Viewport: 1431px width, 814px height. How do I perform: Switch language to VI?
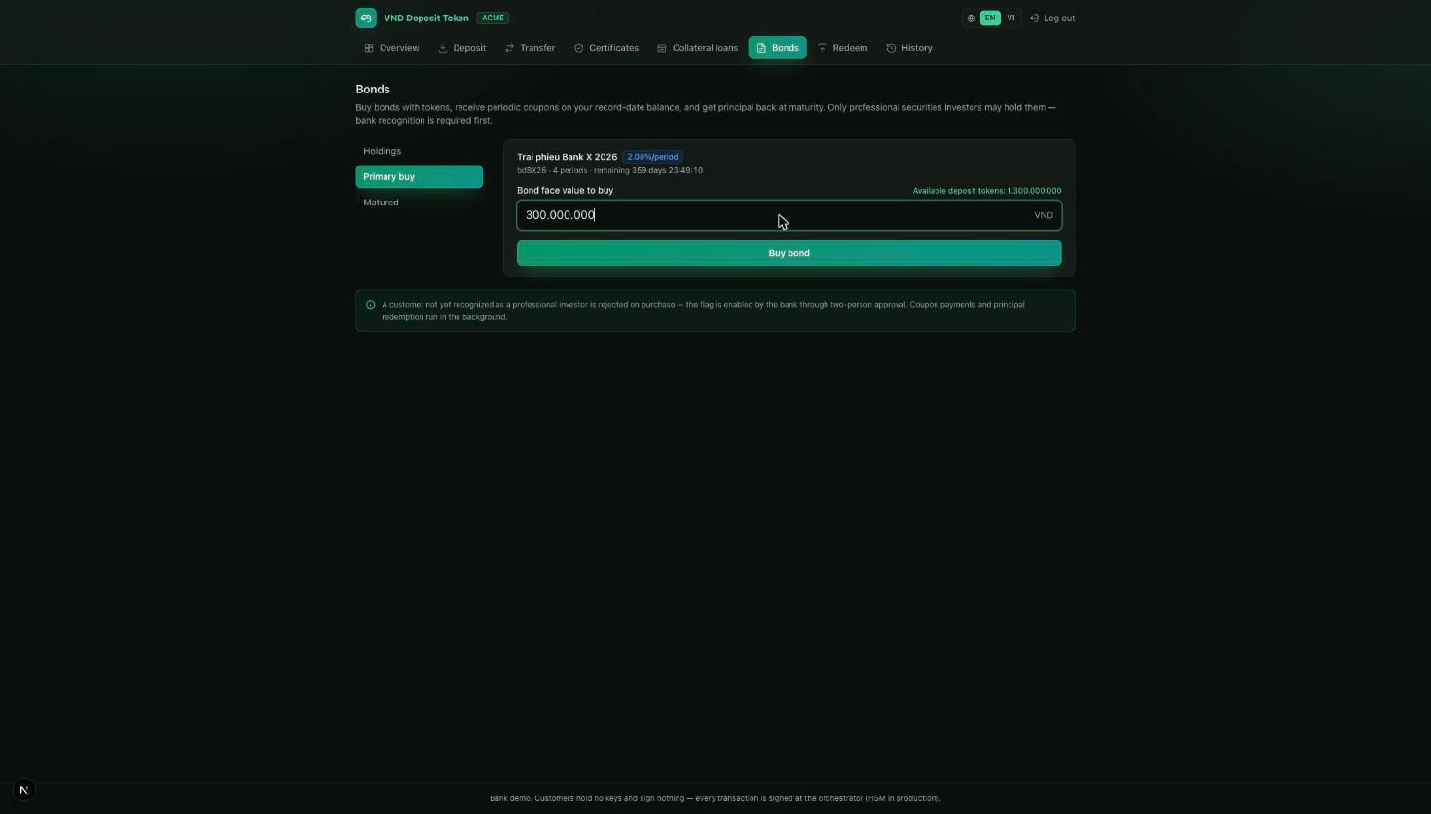pos(1010,18)
